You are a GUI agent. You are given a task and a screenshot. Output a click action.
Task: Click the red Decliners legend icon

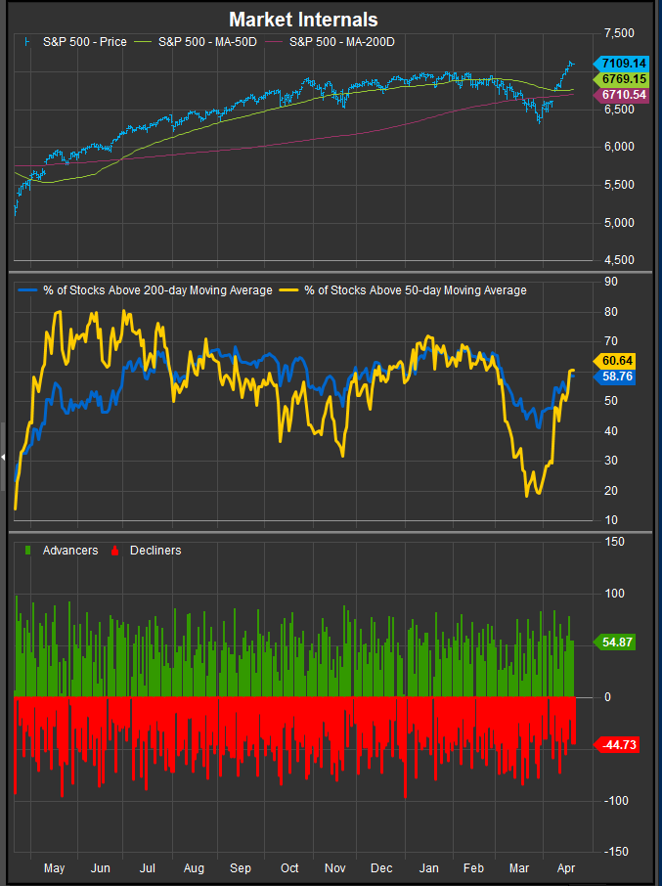pos(113,551)
